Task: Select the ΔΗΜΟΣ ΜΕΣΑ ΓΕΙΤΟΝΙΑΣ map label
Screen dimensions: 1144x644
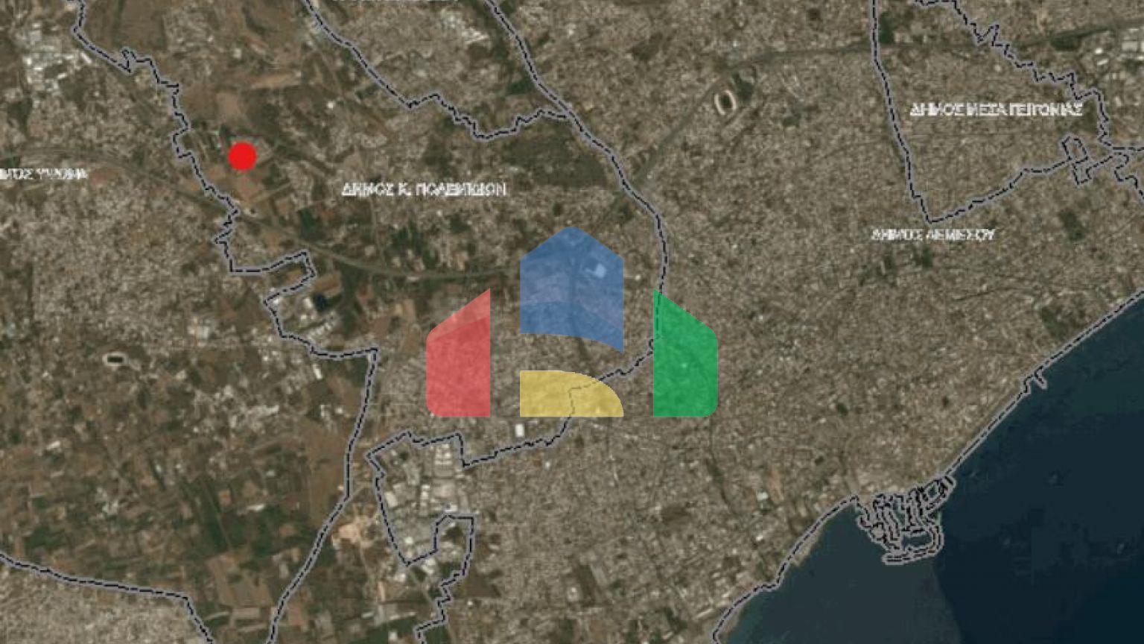Action: 996,110
